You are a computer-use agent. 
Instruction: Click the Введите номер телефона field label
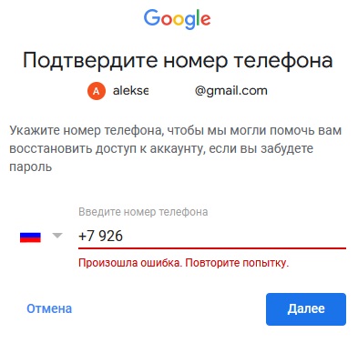[143, 212]
